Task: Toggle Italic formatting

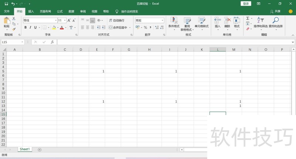Action: click(30, 27)
